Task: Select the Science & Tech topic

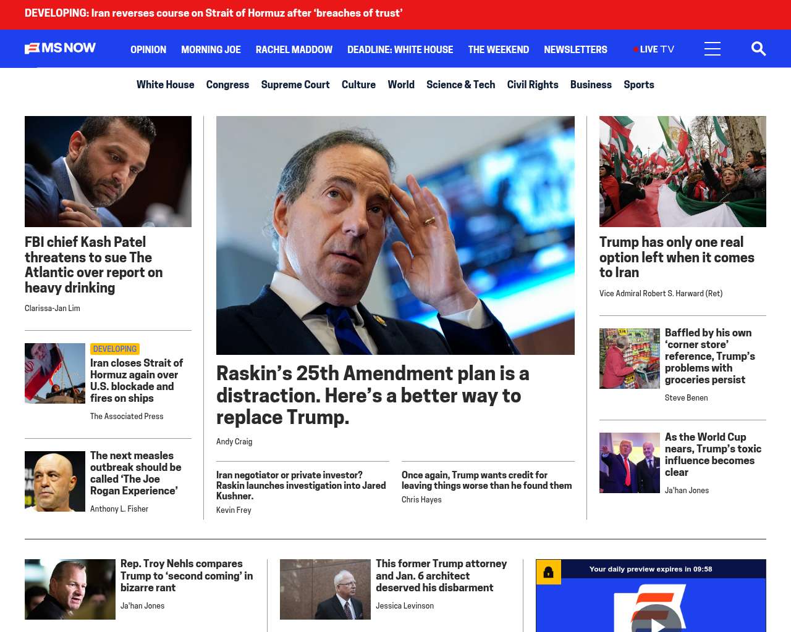Action: click(460, 85)
